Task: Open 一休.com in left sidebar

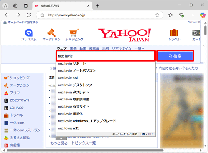Action: click(17, 123)
